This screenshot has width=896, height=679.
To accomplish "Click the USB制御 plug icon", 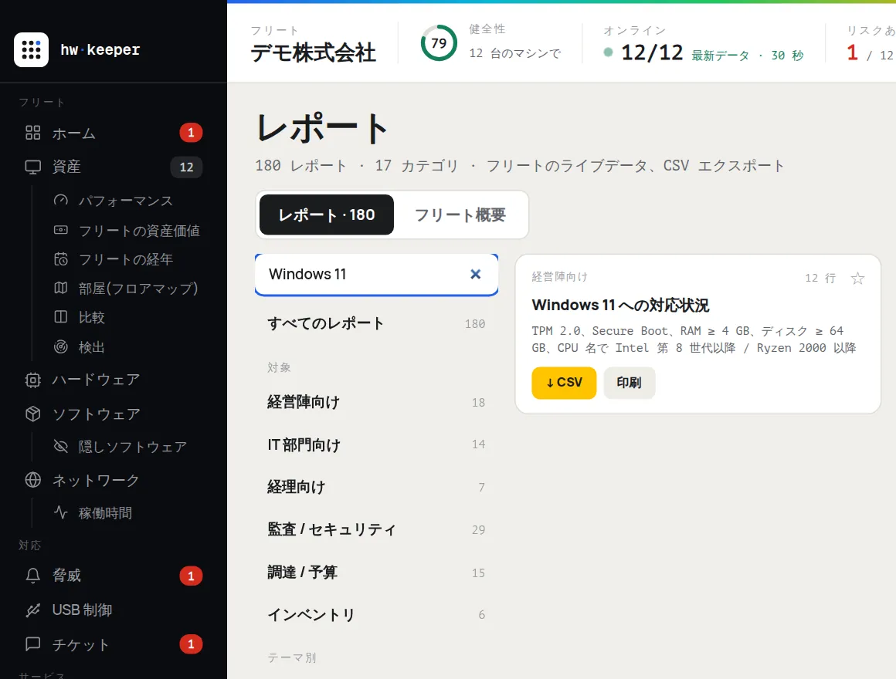I will click(33, 610).
